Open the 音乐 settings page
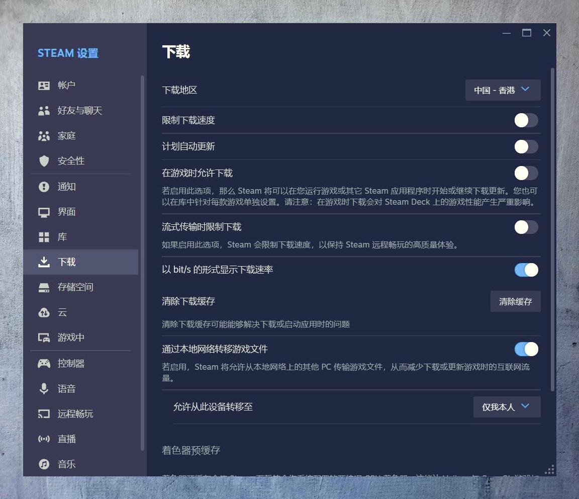This screenshot has height=499, width=579. [x=80, y=464]
